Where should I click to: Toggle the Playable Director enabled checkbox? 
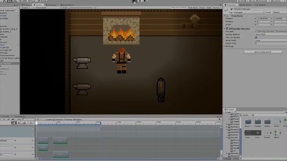[x=230, y=29]
